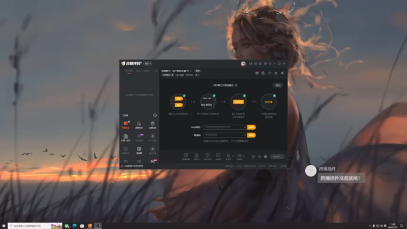Add a screen capture source from bottom toolbar
The width and height of the screenshot is (407, 229).
coord(186,157)
